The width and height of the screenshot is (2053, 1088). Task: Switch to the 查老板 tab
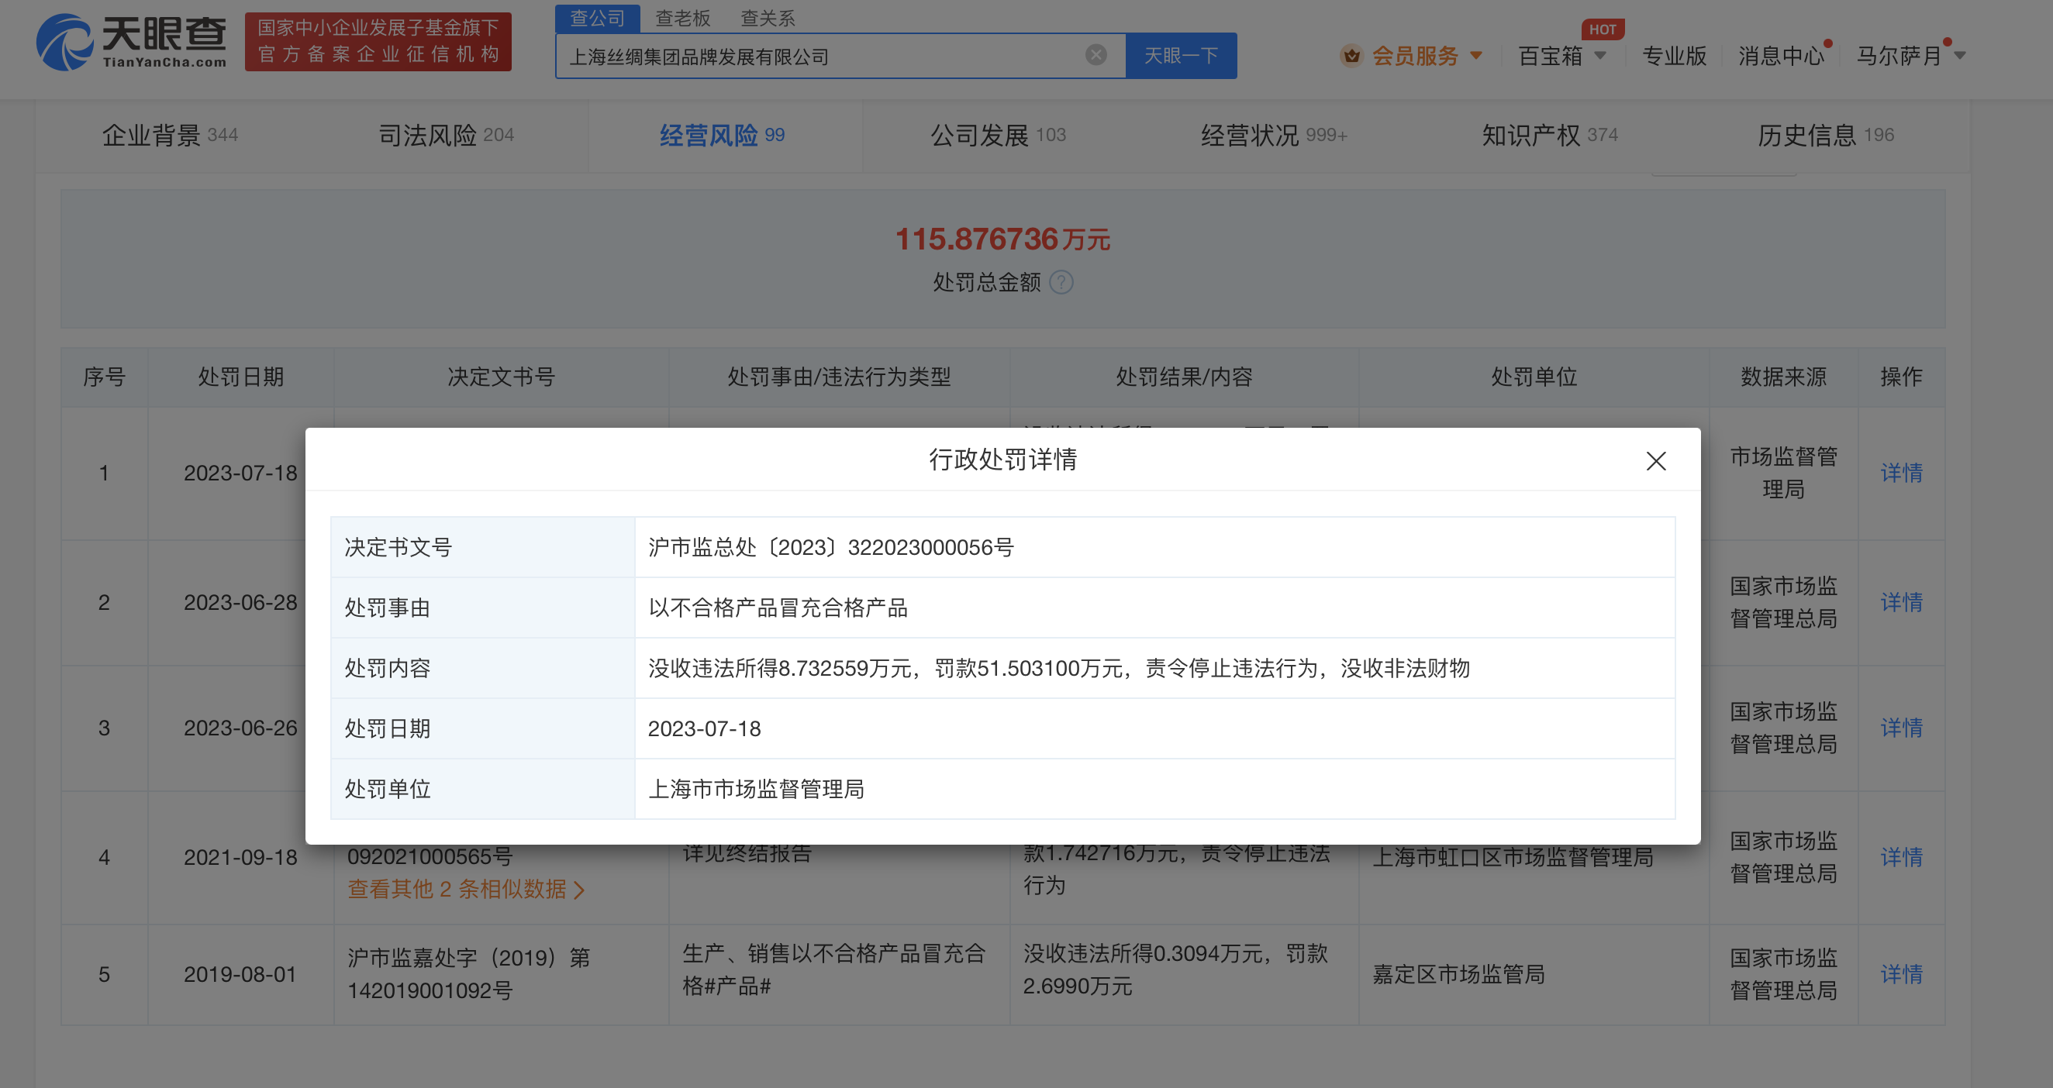click(x=681, y=19)
